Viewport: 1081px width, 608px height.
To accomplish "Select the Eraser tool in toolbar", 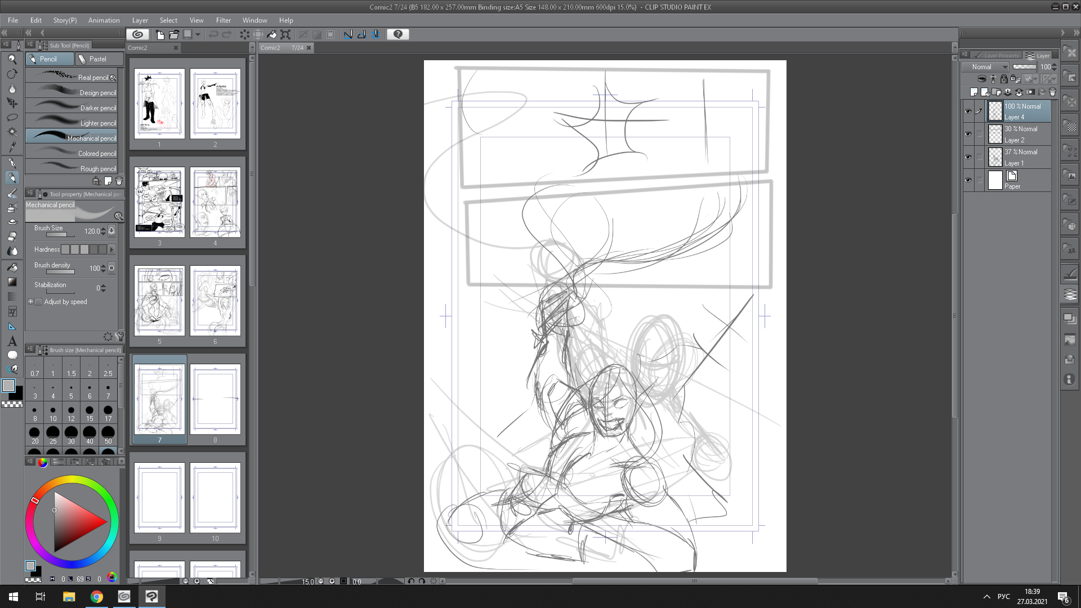I will coord(12,236).
